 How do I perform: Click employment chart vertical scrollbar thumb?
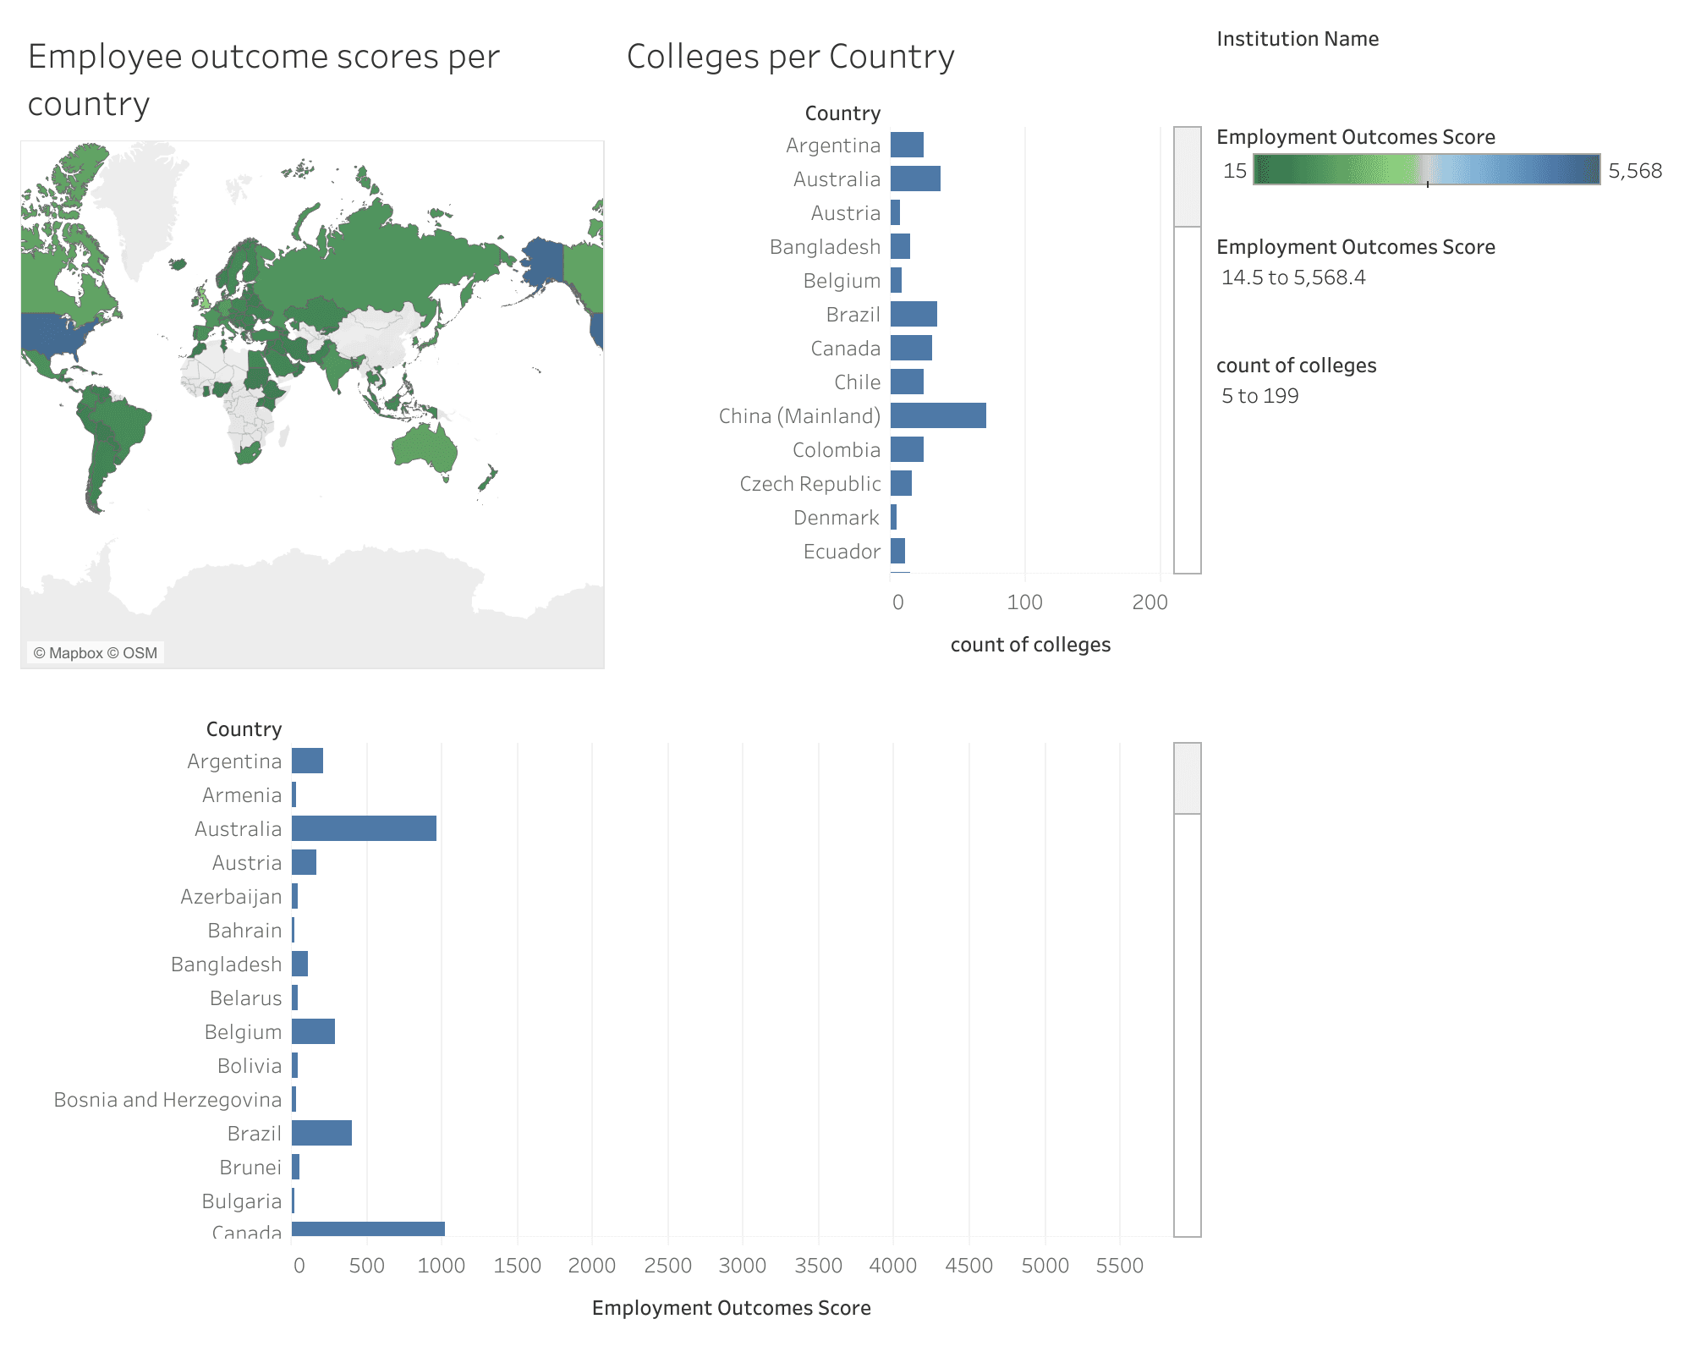point(1187,778)
